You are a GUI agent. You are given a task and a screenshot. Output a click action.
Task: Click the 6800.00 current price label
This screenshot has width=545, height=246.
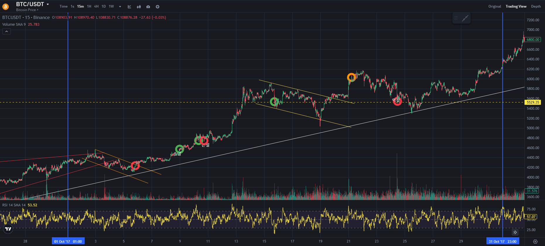pos(533,40)
